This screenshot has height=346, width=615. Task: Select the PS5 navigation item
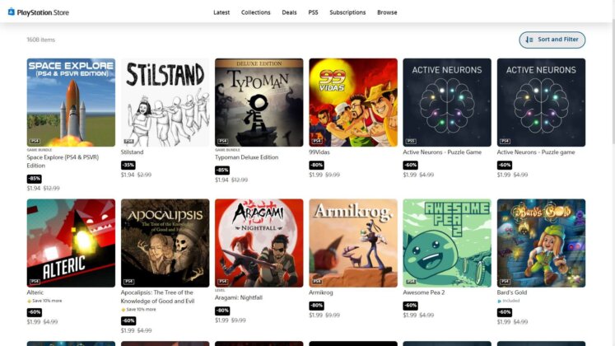tap(313, 12)
